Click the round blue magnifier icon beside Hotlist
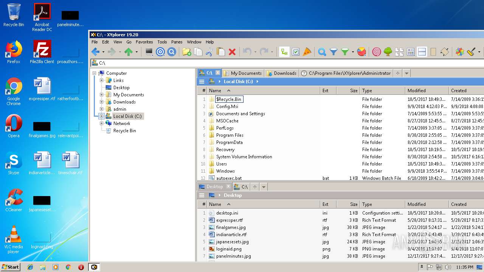Viewport: 484px width, 272px height. click(172, 52)
